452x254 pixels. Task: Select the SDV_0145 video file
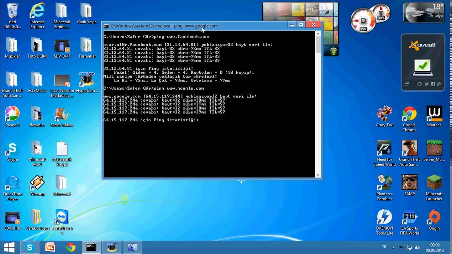click(x=62, y=48)
